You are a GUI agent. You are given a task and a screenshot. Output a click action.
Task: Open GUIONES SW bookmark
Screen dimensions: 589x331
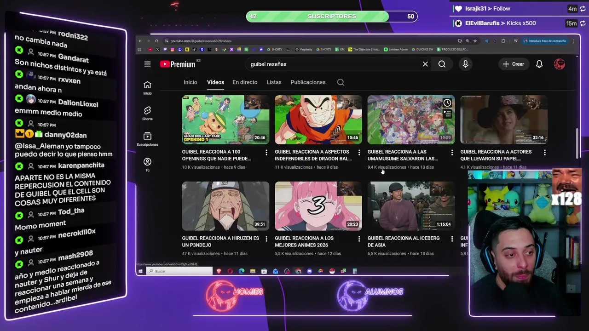coord(422,49)
